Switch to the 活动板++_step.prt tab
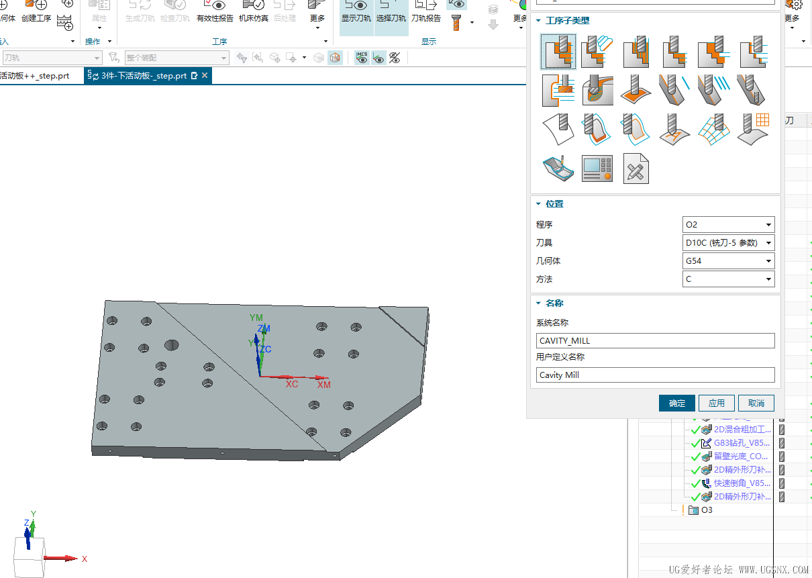Viewport: 812px width, 578px height. pos(35,76)
